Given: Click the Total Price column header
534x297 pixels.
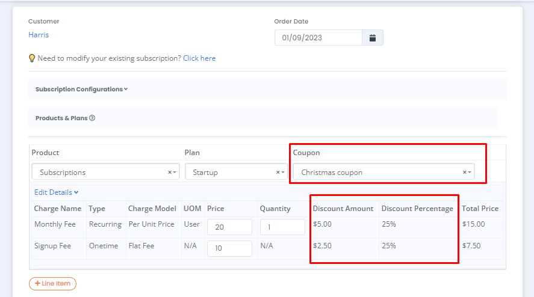Looking at the screenshot, I should pyautogui.click(x=480, y=209).
